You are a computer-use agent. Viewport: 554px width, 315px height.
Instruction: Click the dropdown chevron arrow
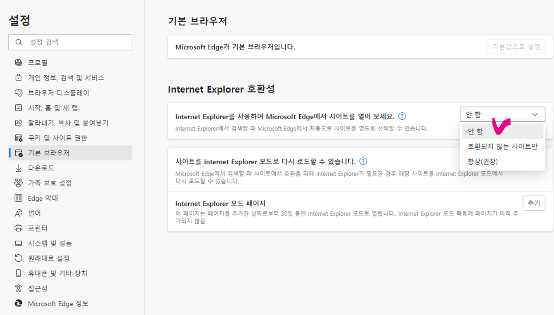coord(535,114)
